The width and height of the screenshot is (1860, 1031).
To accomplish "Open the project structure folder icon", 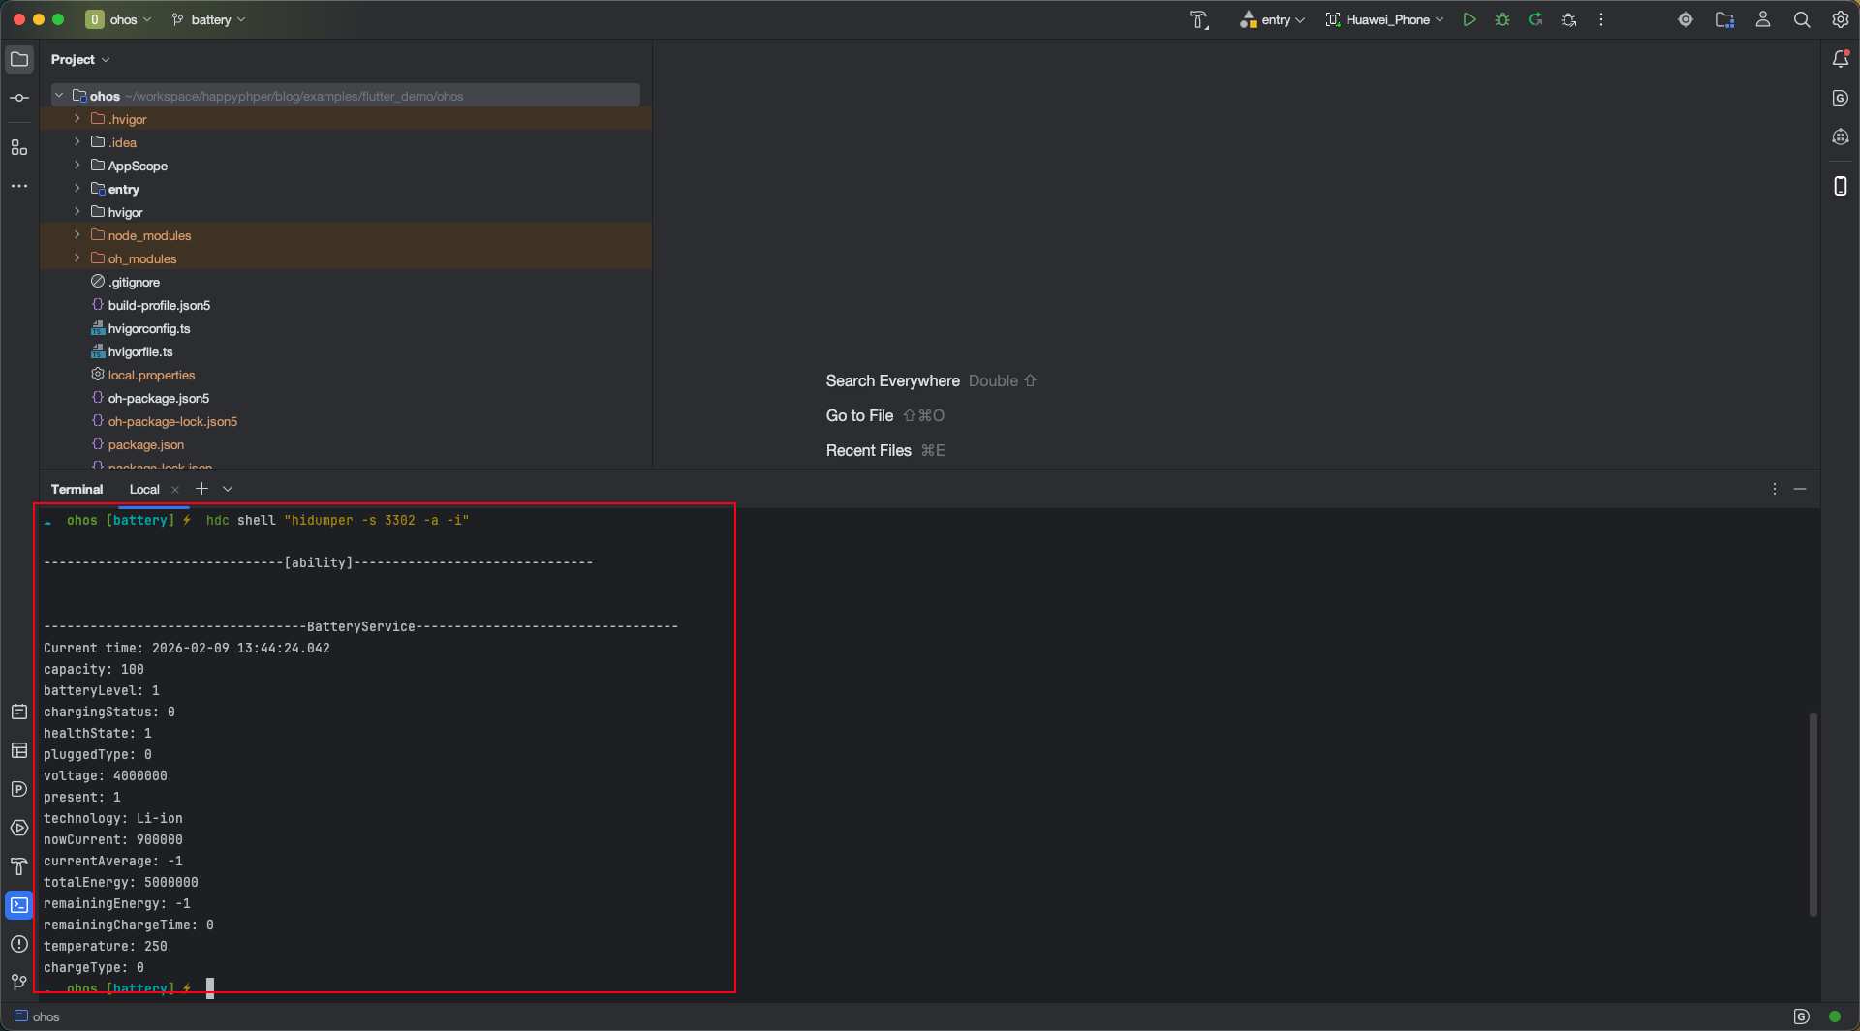I will pos(1724,19).
